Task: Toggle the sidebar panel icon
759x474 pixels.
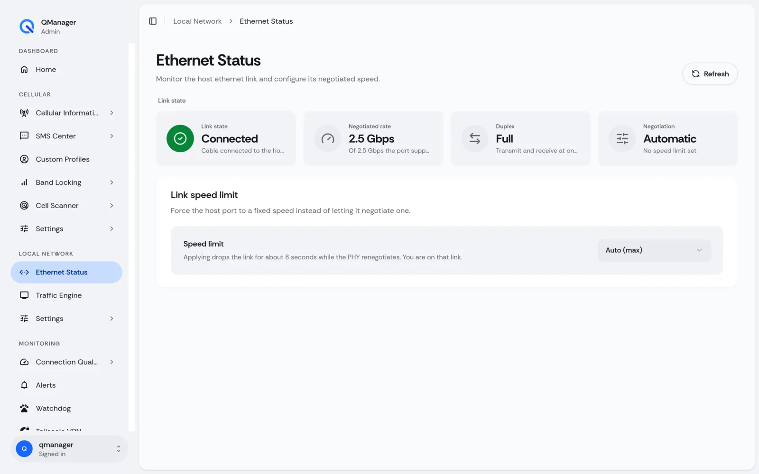Action: pyautogui.click(x=153, y=21)
